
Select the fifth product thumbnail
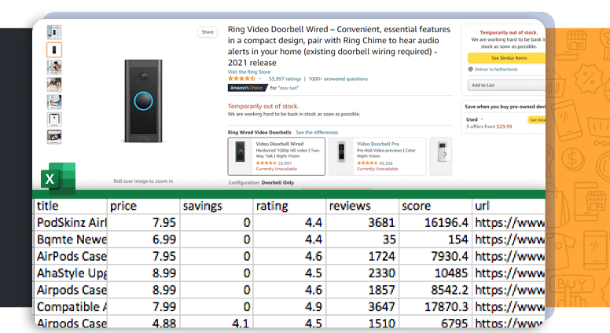(x=54, y=102)
